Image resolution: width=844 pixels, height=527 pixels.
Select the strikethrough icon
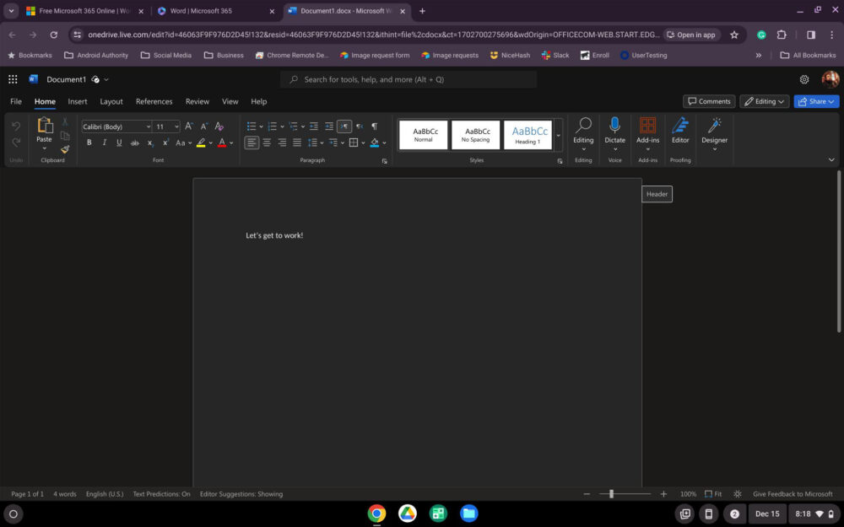coord(134,142)
